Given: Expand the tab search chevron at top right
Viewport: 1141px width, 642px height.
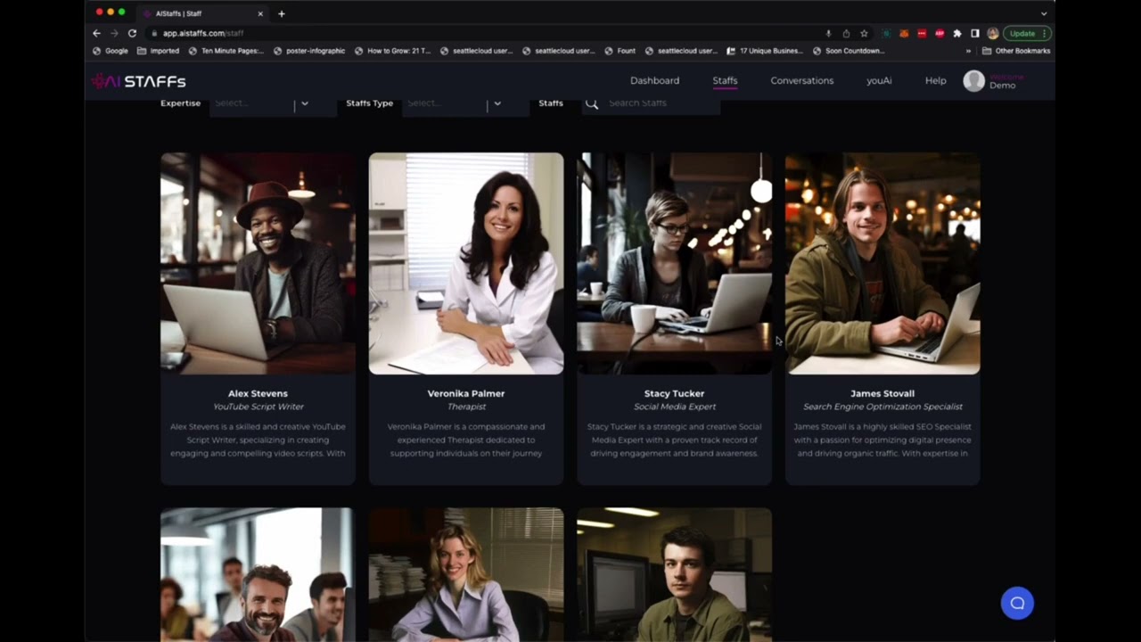Looking at the screenshot, I should [1044, 13].
